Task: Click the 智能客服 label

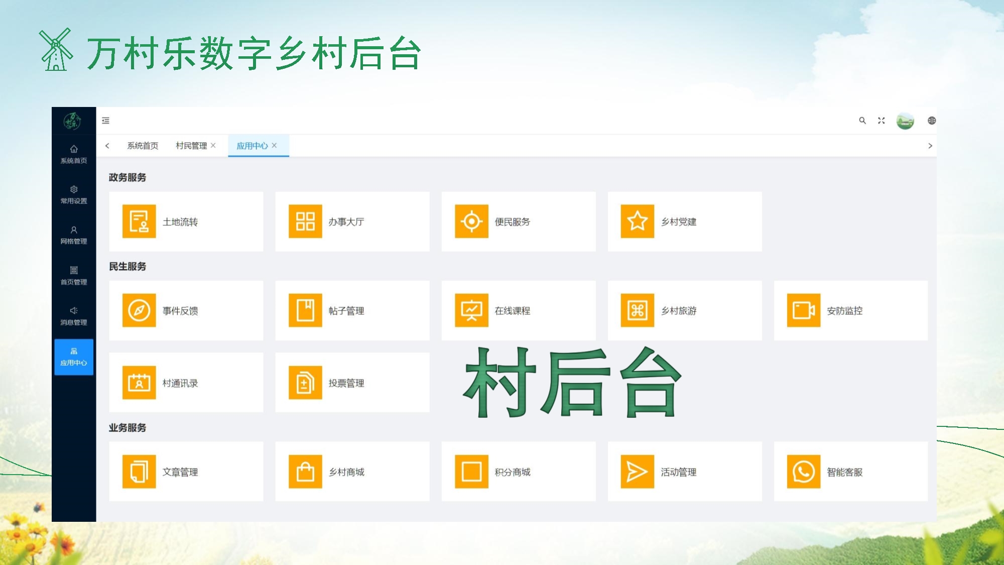Action: (x=845, y=472)
